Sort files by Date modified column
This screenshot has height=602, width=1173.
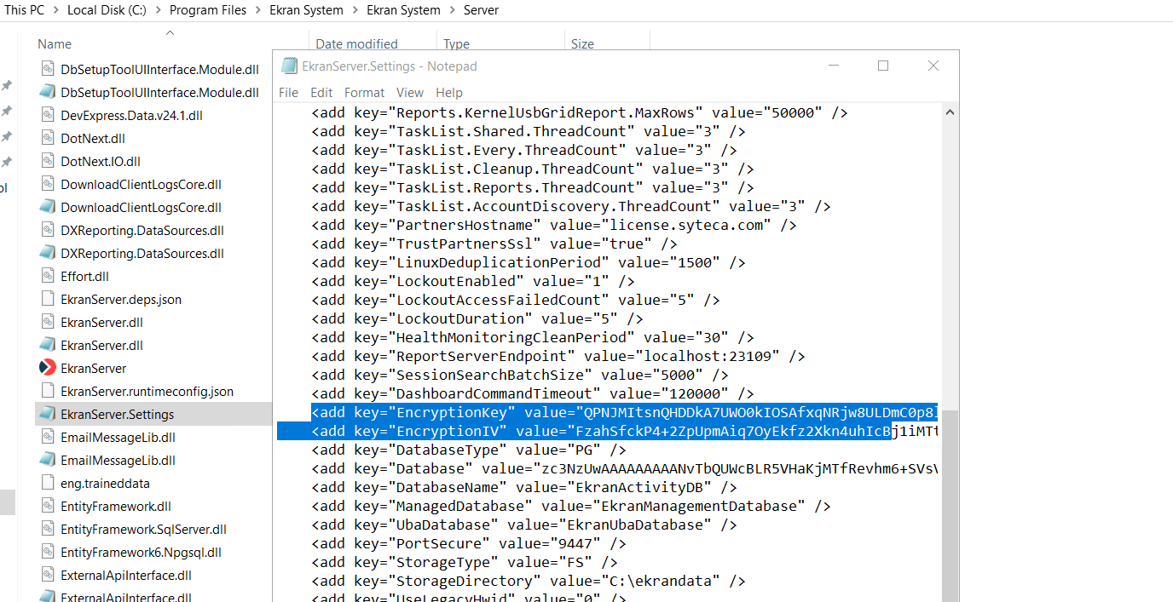[356, 43]
